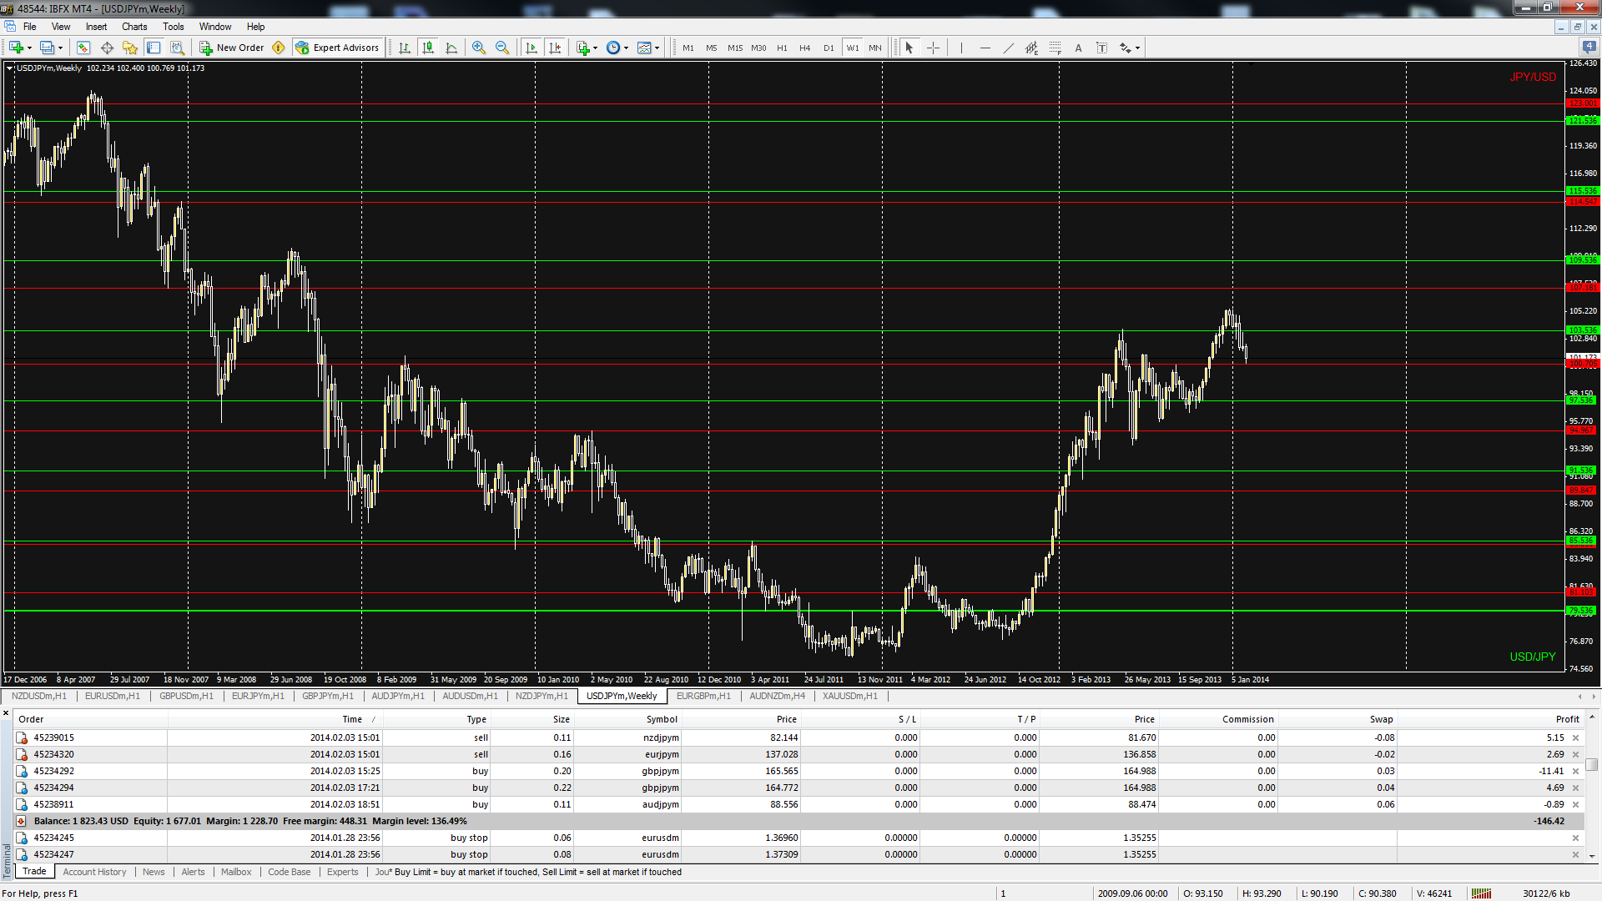Viewport: 1602px width, 901px height.
Task: Toggle Auto Scroll chart button
Action: click(531, 48)
